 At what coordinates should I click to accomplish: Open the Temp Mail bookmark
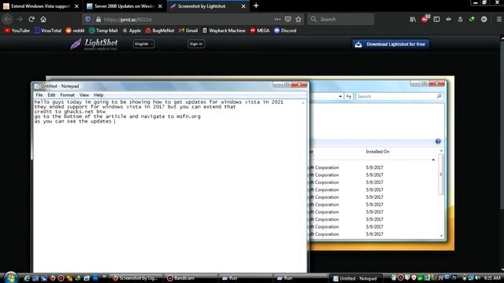coord(103,31)
